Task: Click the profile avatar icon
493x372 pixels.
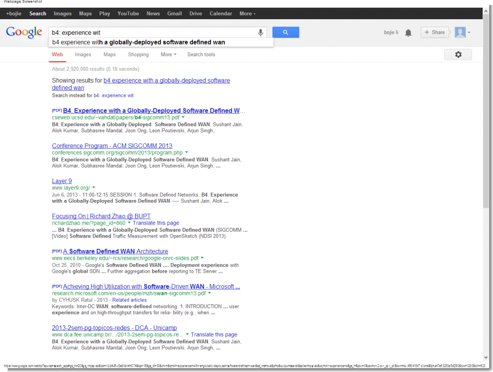Action: (460, 32)
